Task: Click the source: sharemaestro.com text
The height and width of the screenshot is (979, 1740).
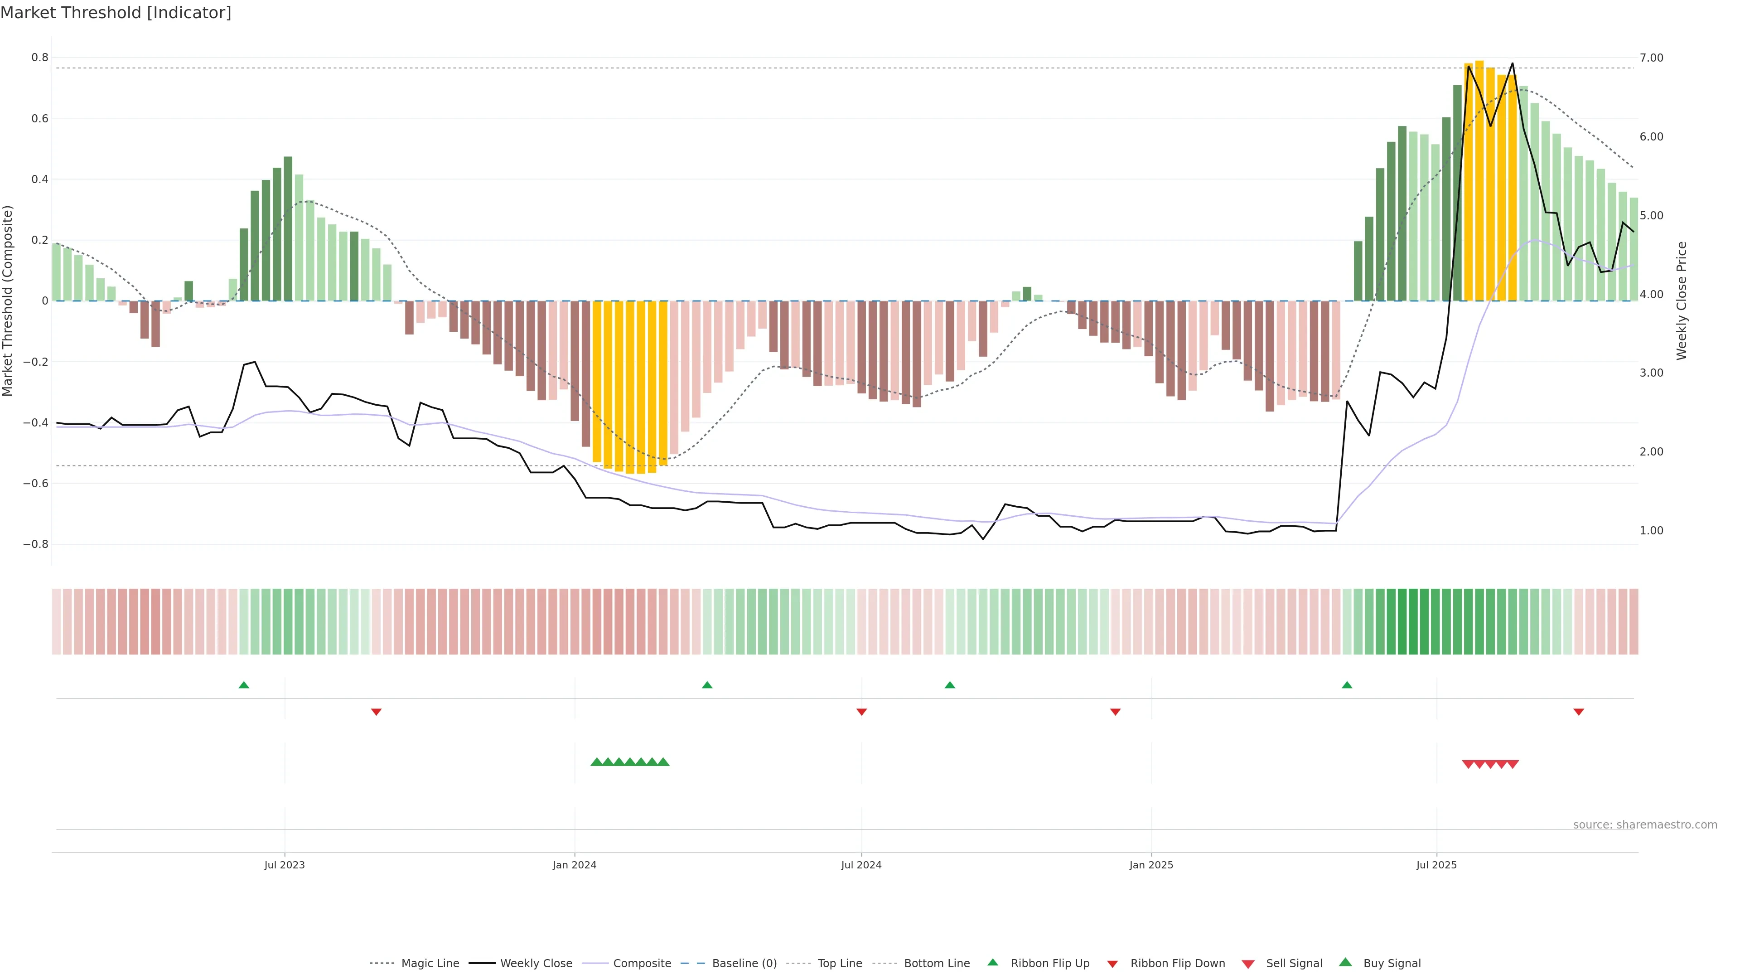Action: 1645,824
